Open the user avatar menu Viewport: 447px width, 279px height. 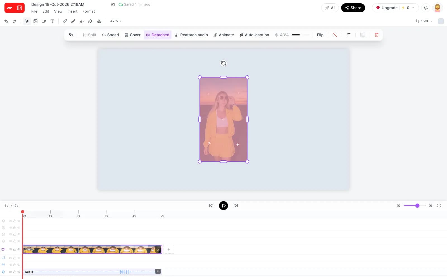click(x=438, y=8)
